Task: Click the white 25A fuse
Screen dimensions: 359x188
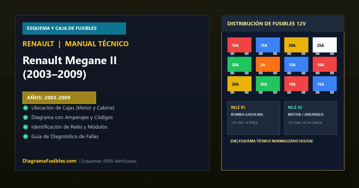Action: (325, 45)
